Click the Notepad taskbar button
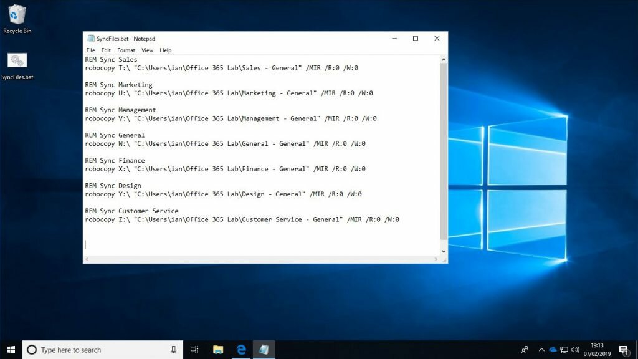 [264, 350]
